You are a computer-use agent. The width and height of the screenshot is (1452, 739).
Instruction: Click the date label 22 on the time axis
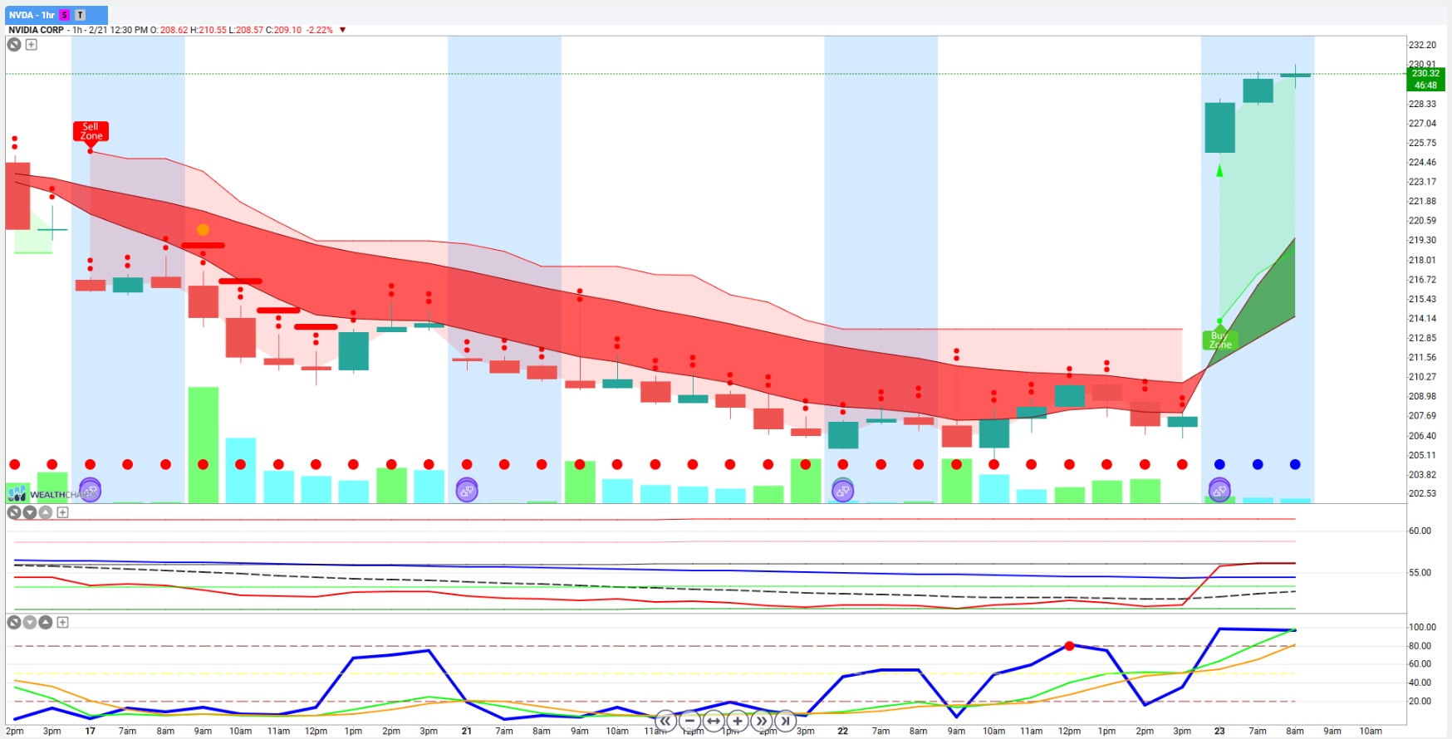tap(843, 732)
